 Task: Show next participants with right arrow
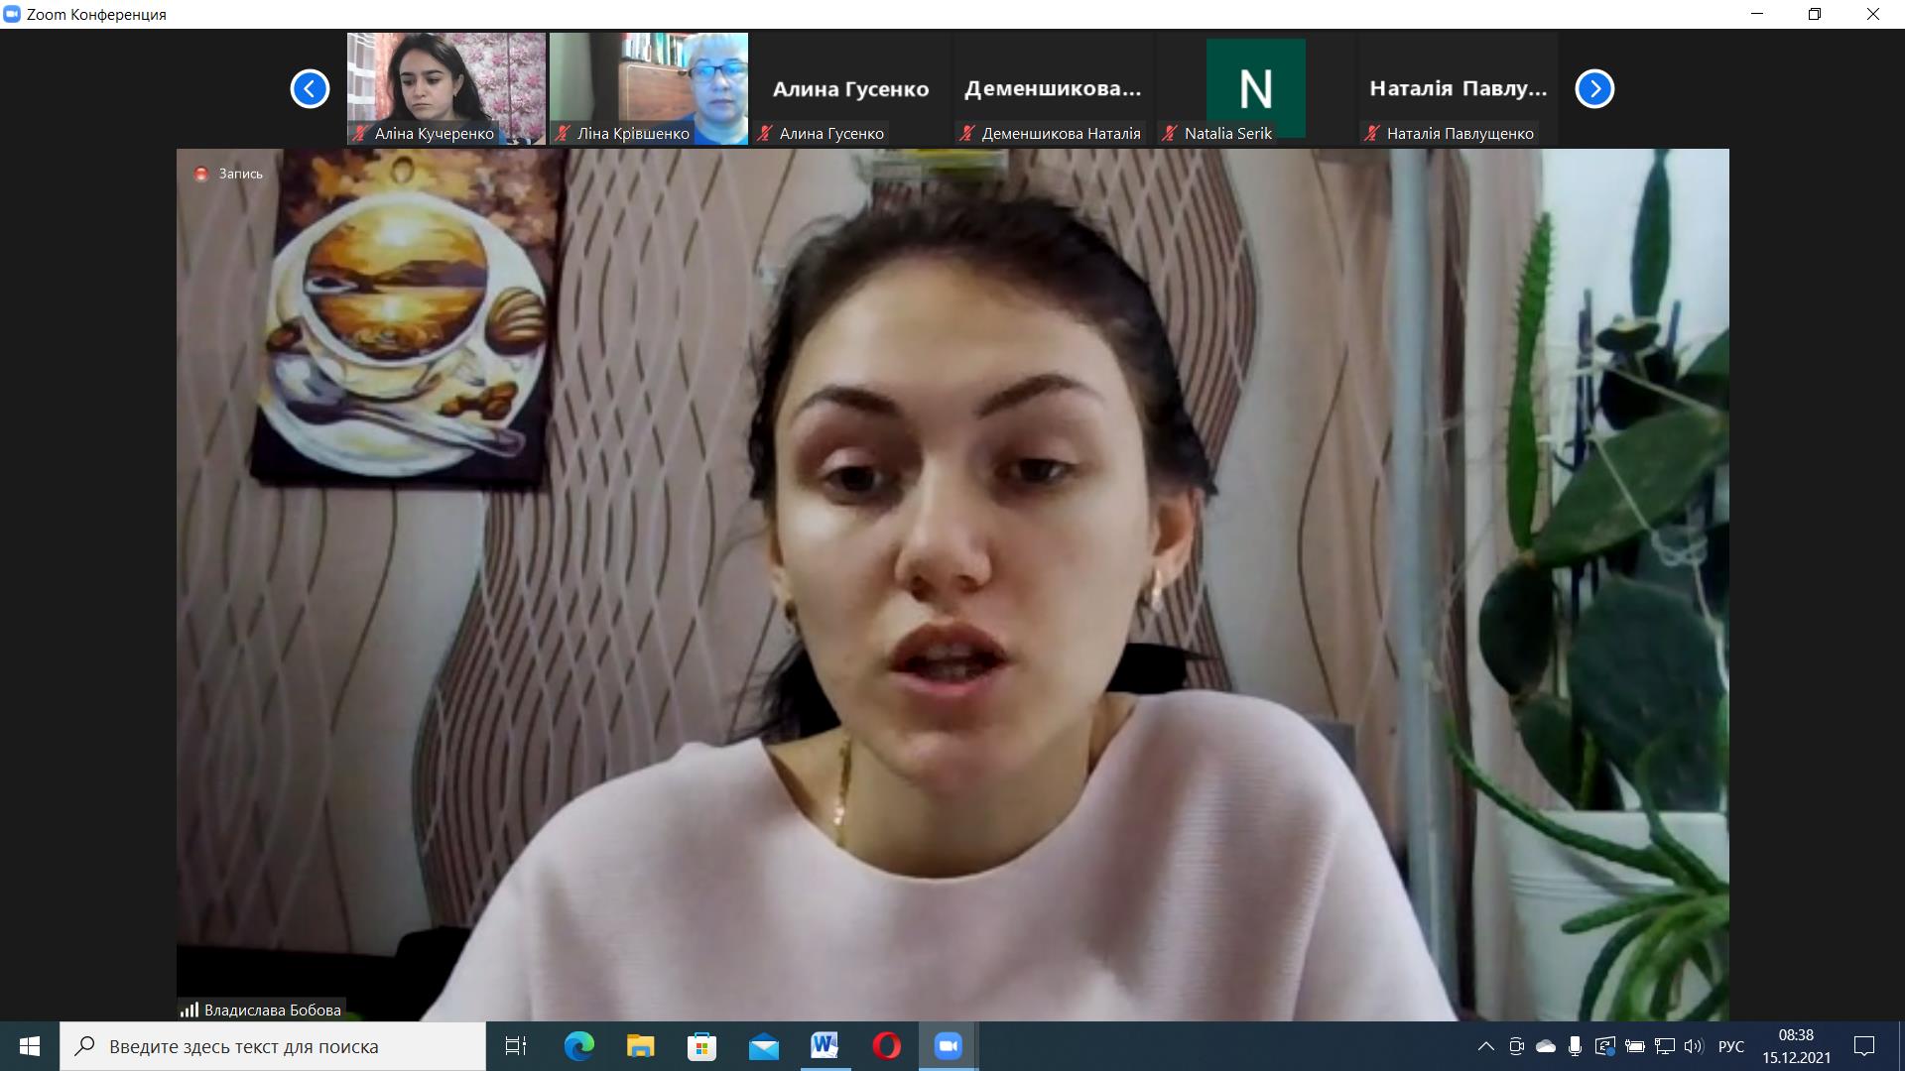tap(1594, 89)
